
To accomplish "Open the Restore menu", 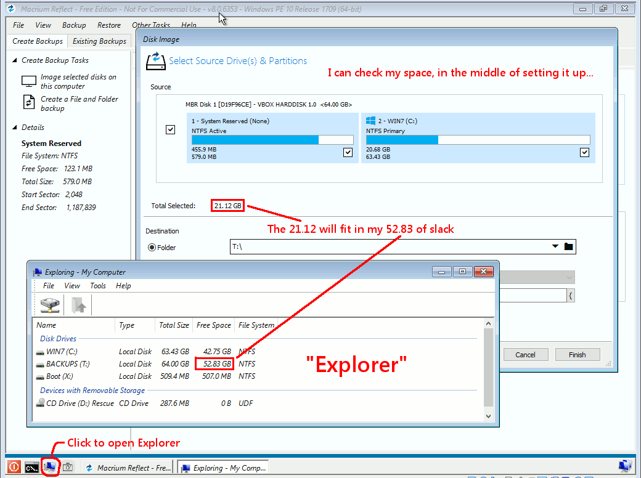I will pyautogui.click(x=108, y=25).
